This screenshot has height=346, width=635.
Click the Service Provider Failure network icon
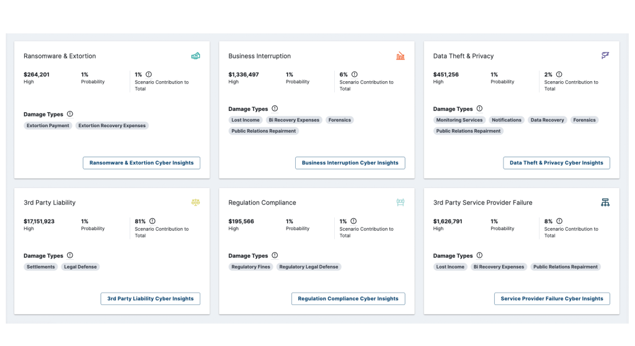point(605,203)
